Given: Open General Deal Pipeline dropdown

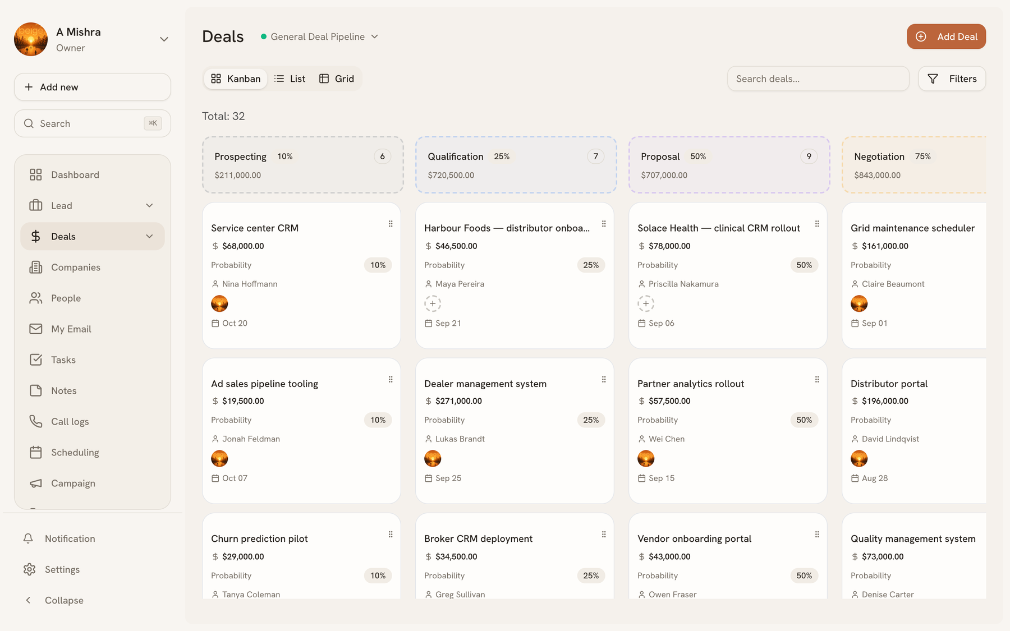Looking at the screenshot, I should click(x=320, y=36).
